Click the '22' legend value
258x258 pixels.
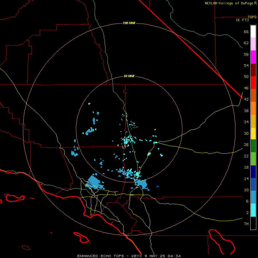pos(246,156)
